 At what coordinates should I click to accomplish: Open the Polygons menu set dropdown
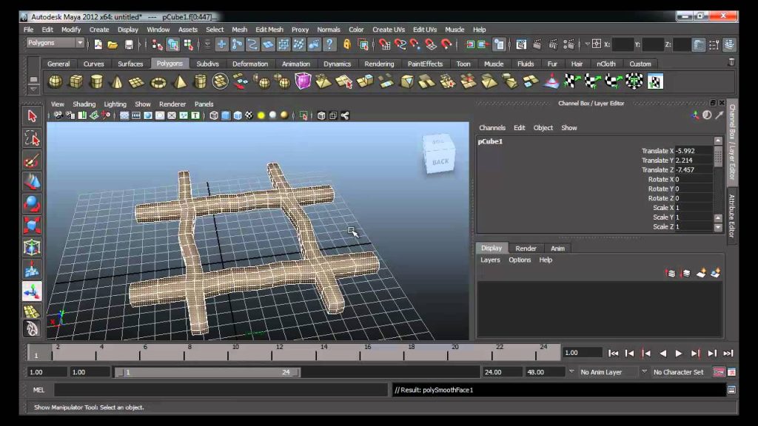(55, 43)
